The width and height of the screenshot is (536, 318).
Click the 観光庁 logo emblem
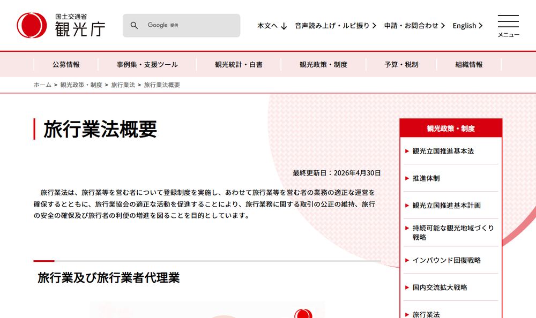pos(32,25)
